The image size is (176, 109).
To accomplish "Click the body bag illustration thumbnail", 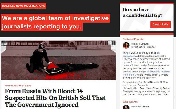I will coord(58,60).
